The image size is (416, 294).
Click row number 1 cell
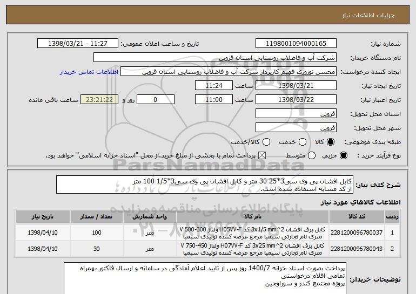[392, 233]
